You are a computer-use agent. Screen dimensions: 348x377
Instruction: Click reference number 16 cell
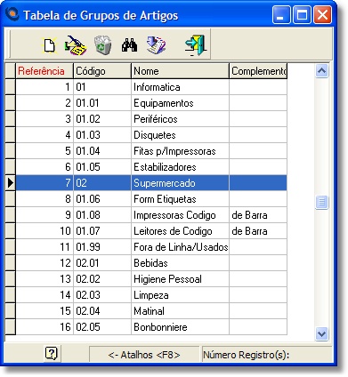(x=45, y=327)
